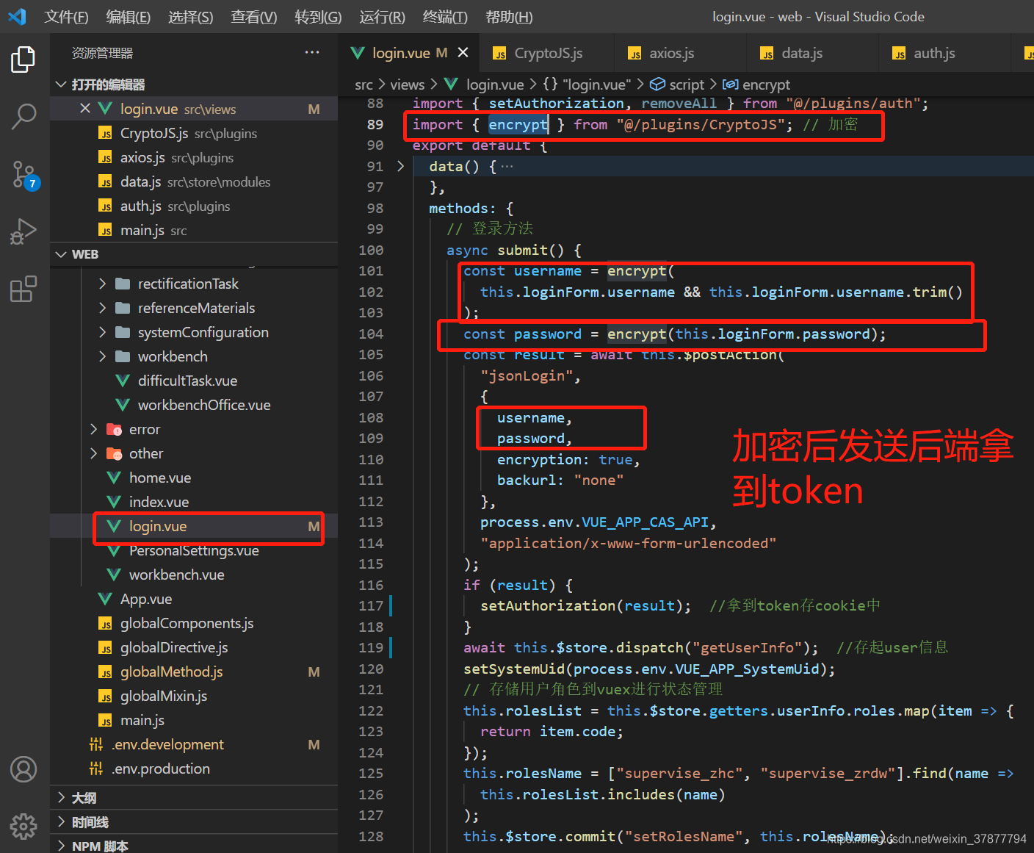Open data.js src\store\modules in open editors
The height and width of the screenshot is (853, 1034).
pos(194,181)
